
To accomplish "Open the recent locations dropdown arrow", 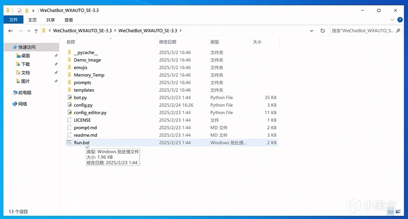I will 29,31.
